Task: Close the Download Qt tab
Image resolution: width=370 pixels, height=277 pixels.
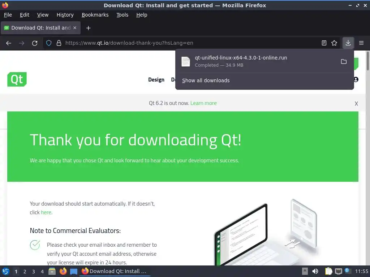Action: point(75,28)
